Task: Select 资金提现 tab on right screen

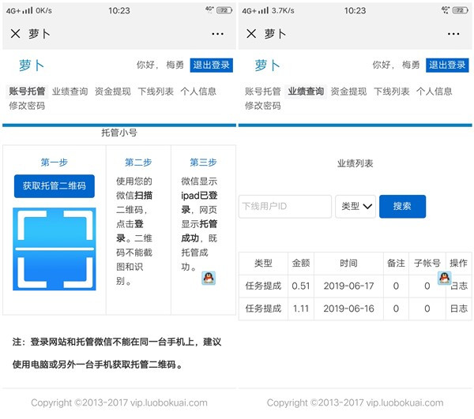Action: pyautogui.click(x=348, y=92)
